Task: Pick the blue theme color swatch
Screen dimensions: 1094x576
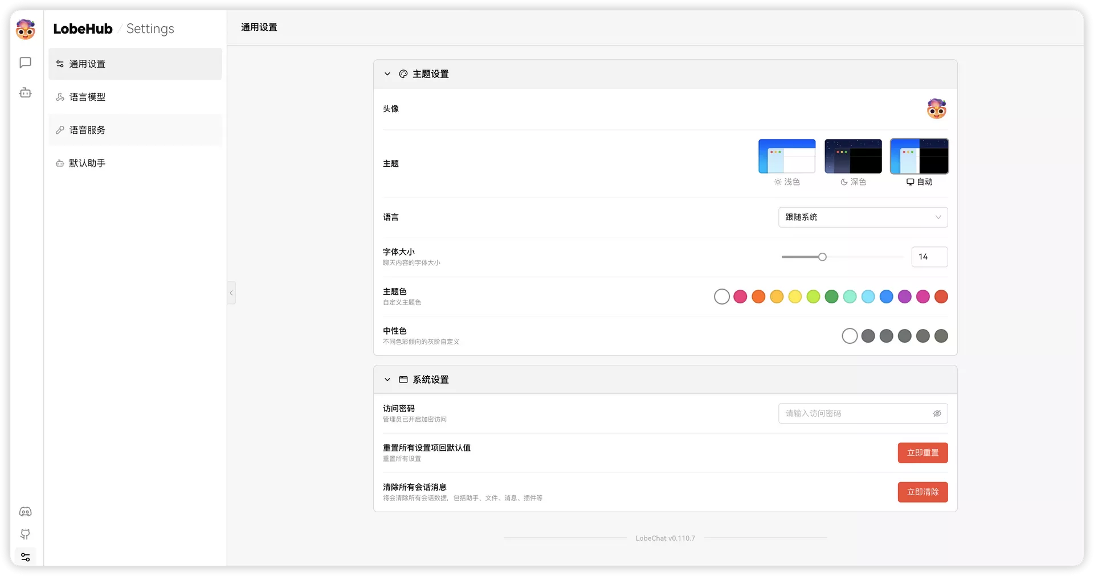Action: click(x=886, y=297)
